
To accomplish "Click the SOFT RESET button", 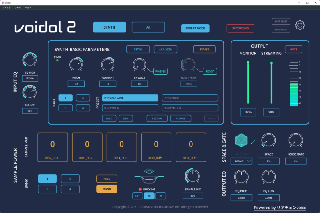I will pos(281,21).
